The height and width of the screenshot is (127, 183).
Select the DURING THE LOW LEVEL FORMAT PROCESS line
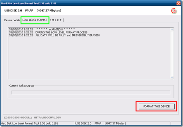point(48,32)
